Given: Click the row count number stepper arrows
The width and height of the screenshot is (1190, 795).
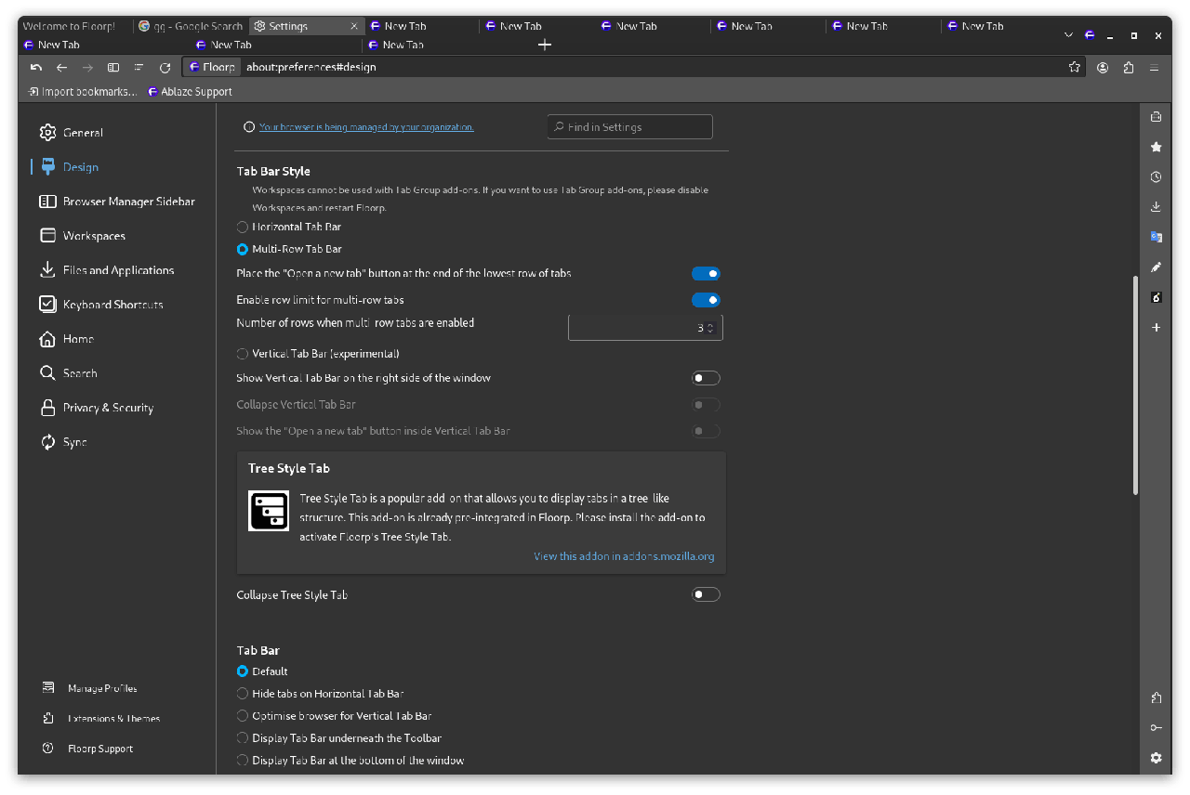Looking at the screenshot, I should 711,328.
